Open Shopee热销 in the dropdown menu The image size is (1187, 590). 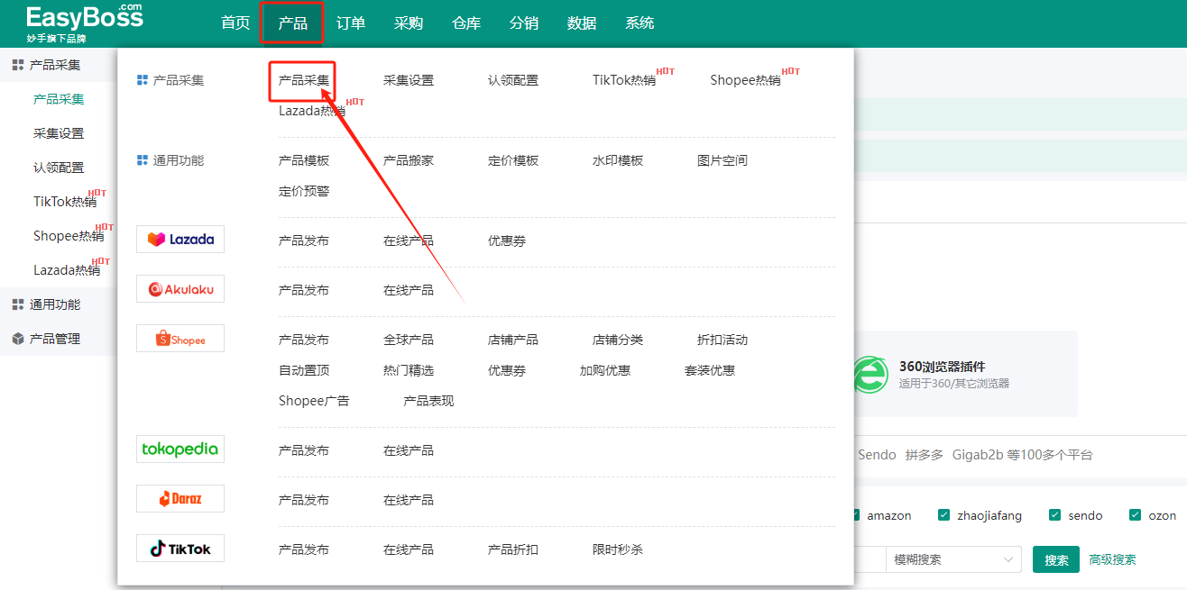pos(745,80)
